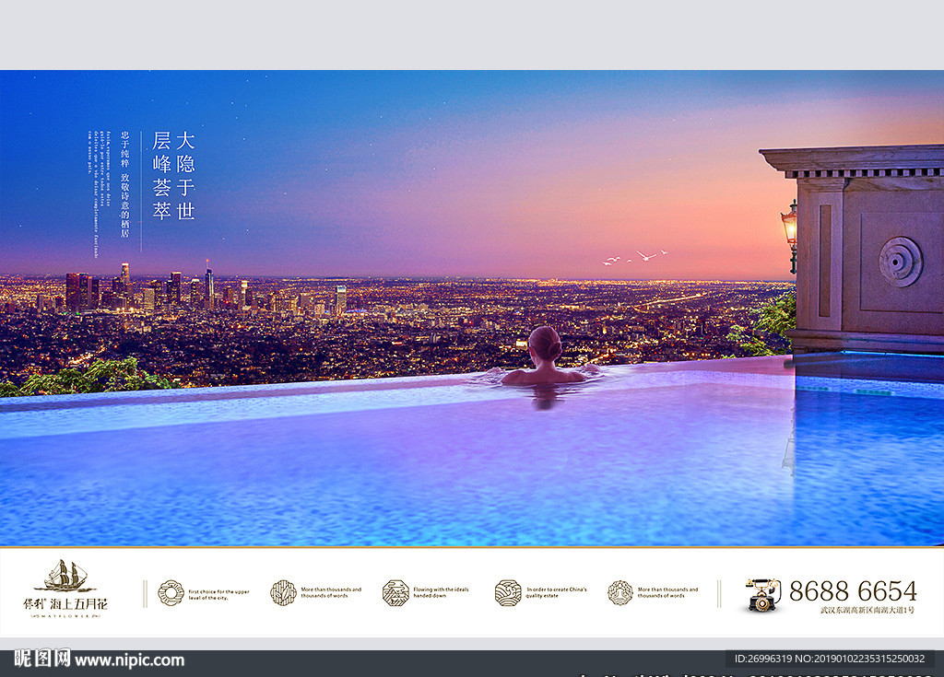
Task: Select the 保利 海上五月花 brand name
Action: (x=65, y=604)
